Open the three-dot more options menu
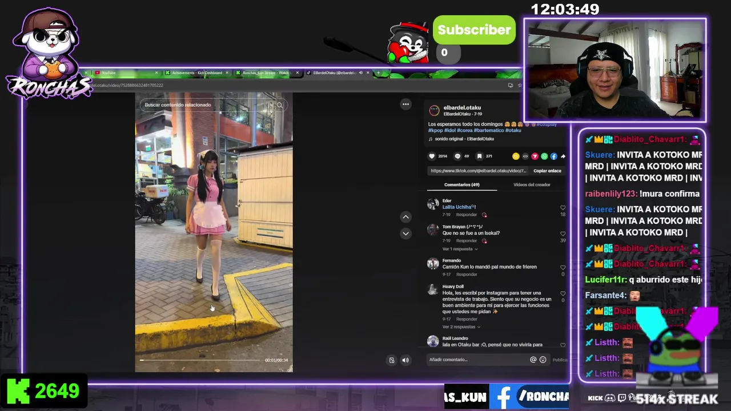This screenshot has width=731, height=411. pyautogui.click(x=405, y=104)
